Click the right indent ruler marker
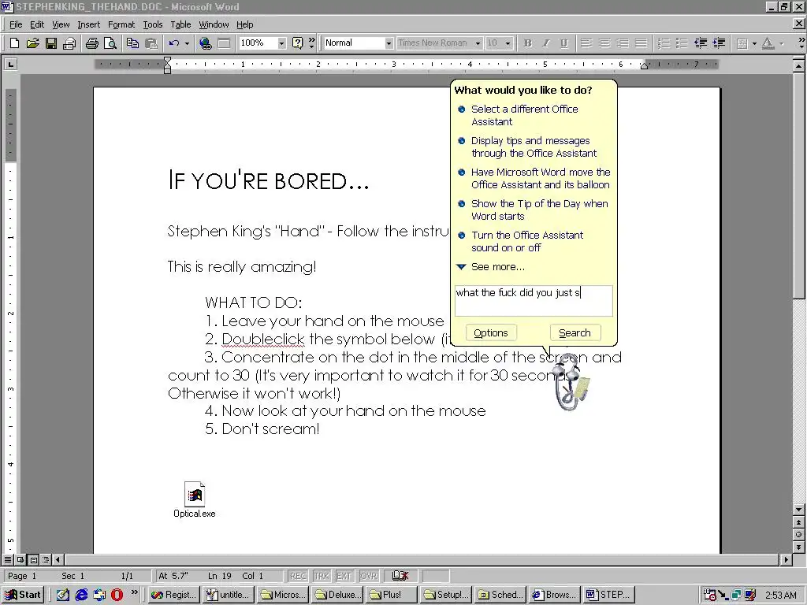Image resolution: width=807 pixels, height=605 pixels. click(644, 65)
